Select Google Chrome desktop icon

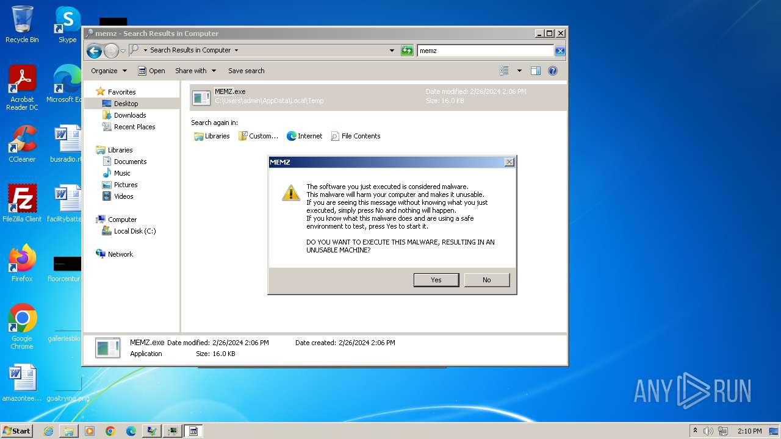[x=22, y=327]
